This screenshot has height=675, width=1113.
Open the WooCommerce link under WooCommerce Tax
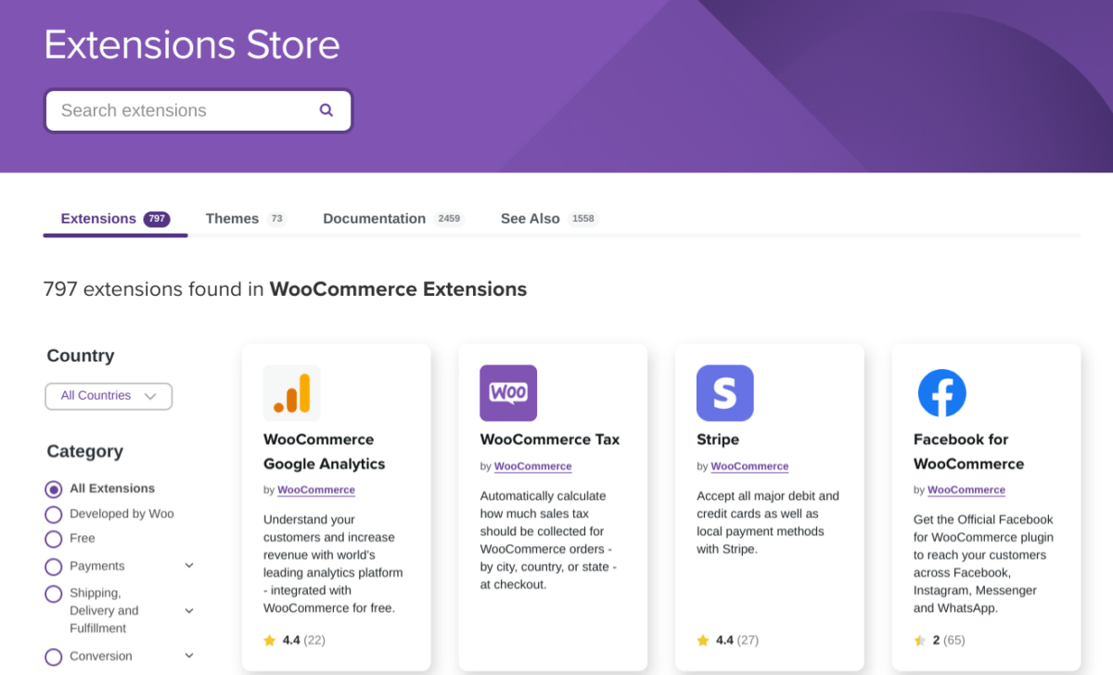(532, 466)
